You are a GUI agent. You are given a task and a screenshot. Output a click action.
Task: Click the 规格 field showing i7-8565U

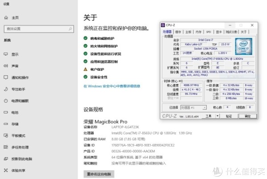coord(217,59)
